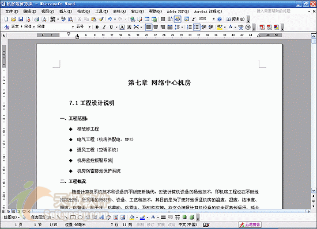Print the document with the printer icon
Image resolution: width=317 pixels, height=229 pixels.
coord(36,19)
